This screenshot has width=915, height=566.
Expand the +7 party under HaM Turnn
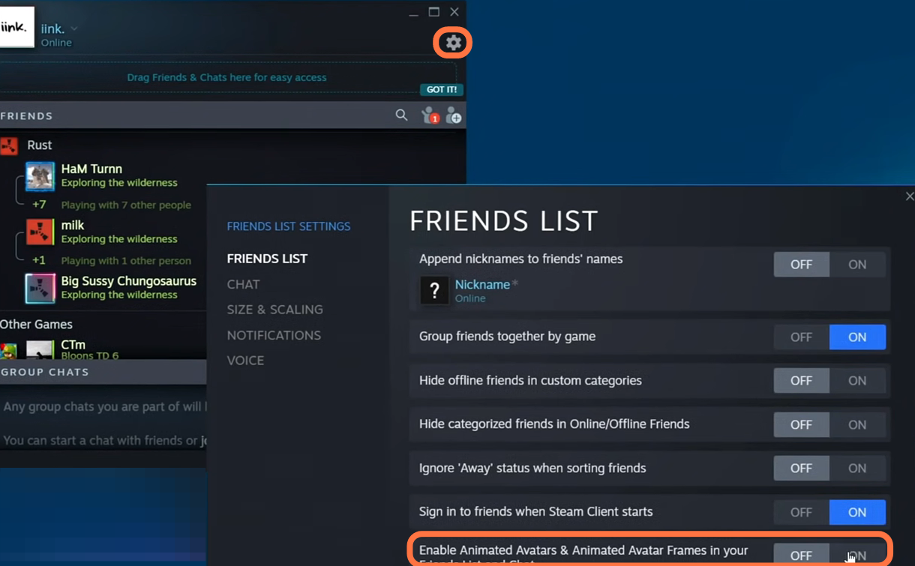pyautogui.click(x=39, y=205)
